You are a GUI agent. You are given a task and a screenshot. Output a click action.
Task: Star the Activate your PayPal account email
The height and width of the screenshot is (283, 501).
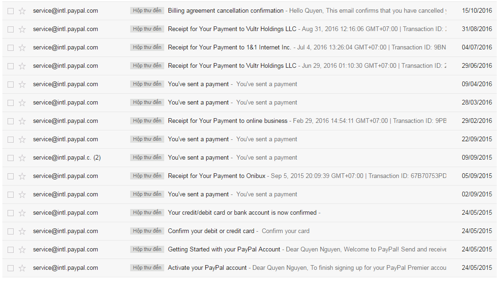pyautogui.click(x=21, y=267)
